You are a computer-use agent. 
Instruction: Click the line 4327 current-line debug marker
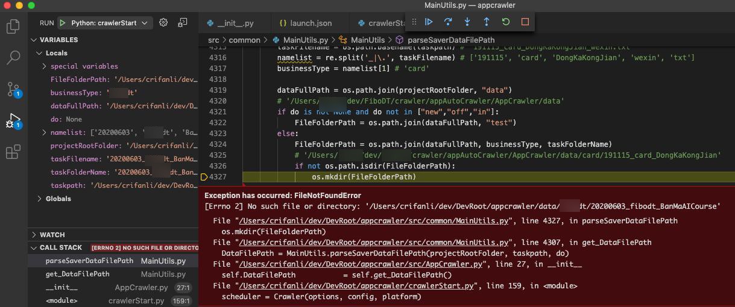(204, 177)
